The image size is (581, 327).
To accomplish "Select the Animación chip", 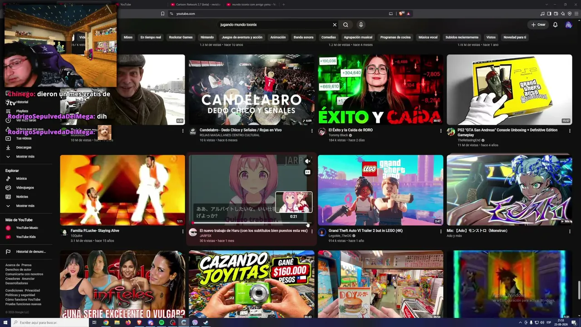I will [x=278, y=37].
